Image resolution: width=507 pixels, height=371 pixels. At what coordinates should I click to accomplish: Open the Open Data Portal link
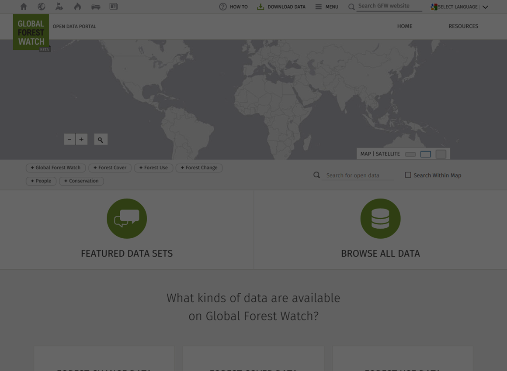[74, 27]
